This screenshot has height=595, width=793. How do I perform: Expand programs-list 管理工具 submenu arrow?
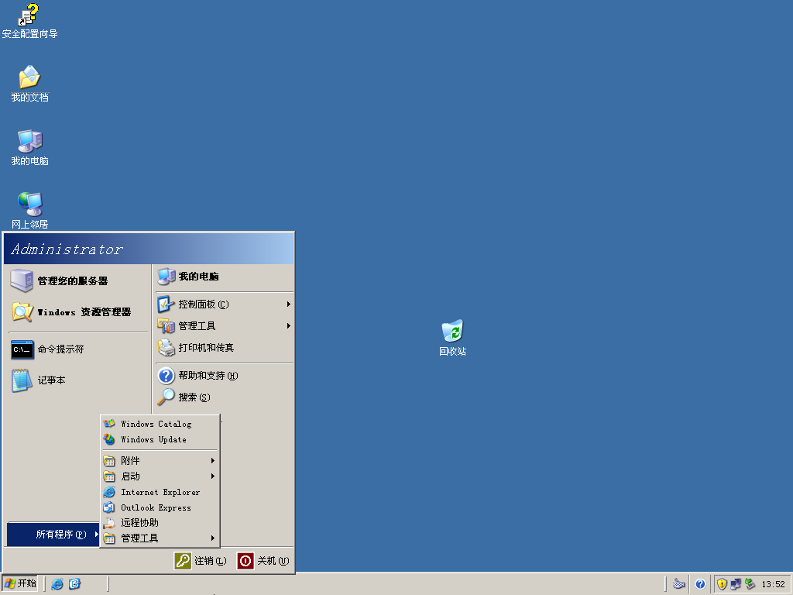tap(213, 538)
